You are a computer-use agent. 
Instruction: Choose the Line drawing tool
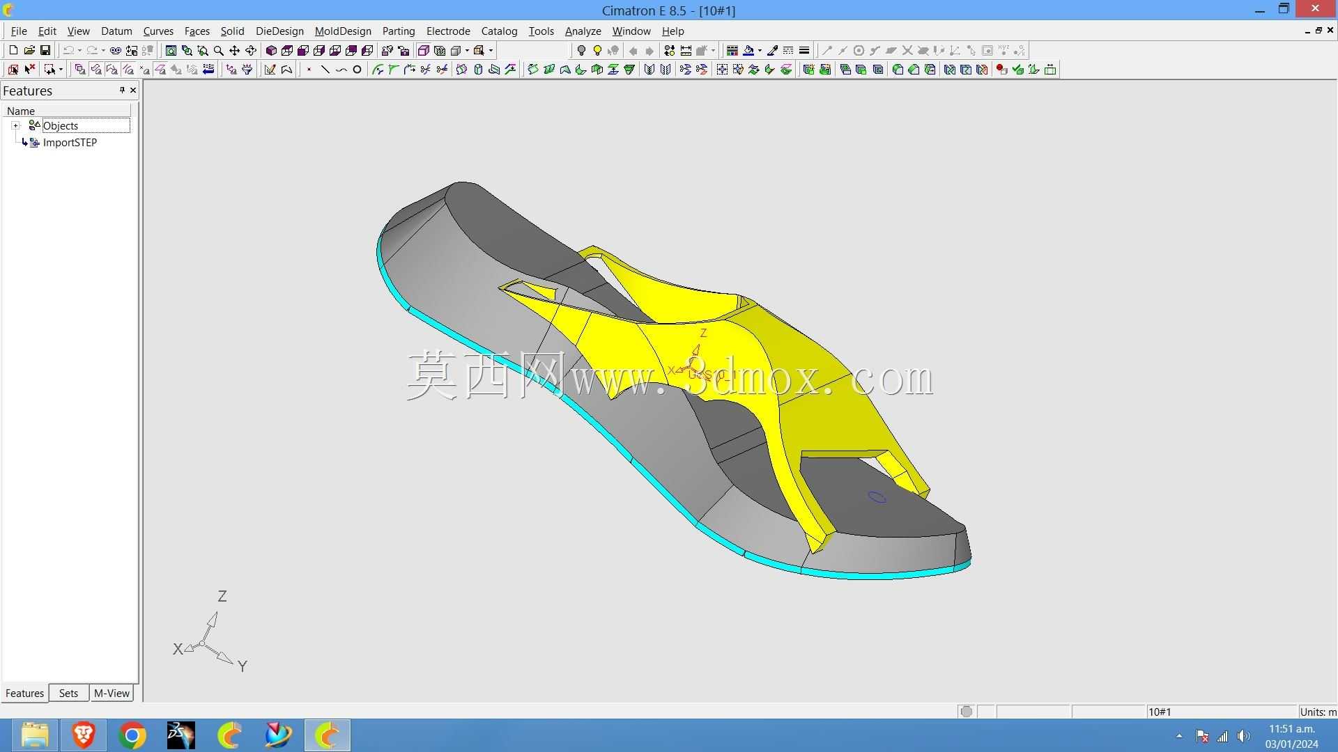tap(325, 70)
